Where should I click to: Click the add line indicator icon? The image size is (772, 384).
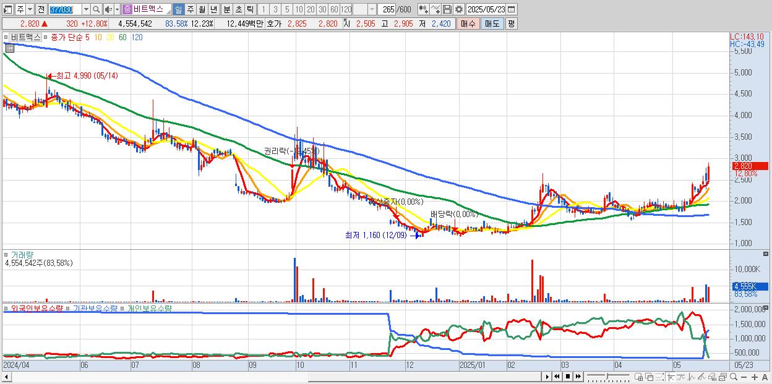[x=435, y=9]
